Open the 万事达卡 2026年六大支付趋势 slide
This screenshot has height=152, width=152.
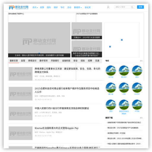[x=87, y=31]
